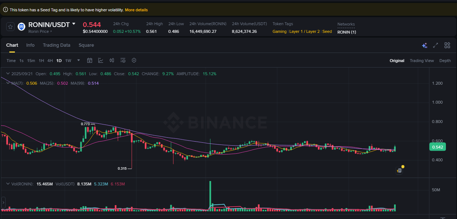Switch to the Trading Data tab
The image size is (457, 219).
click(56, 45)
